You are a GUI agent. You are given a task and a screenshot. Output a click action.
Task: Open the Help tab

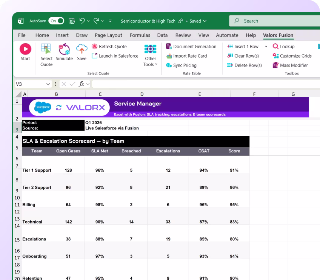coord(251,35)
